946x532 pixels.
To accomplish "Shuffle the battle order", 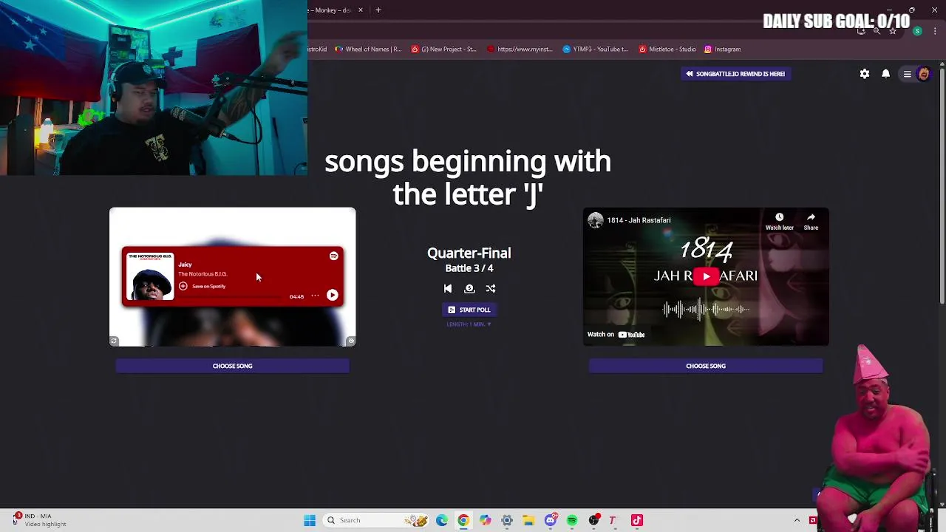I will point(491,289).
